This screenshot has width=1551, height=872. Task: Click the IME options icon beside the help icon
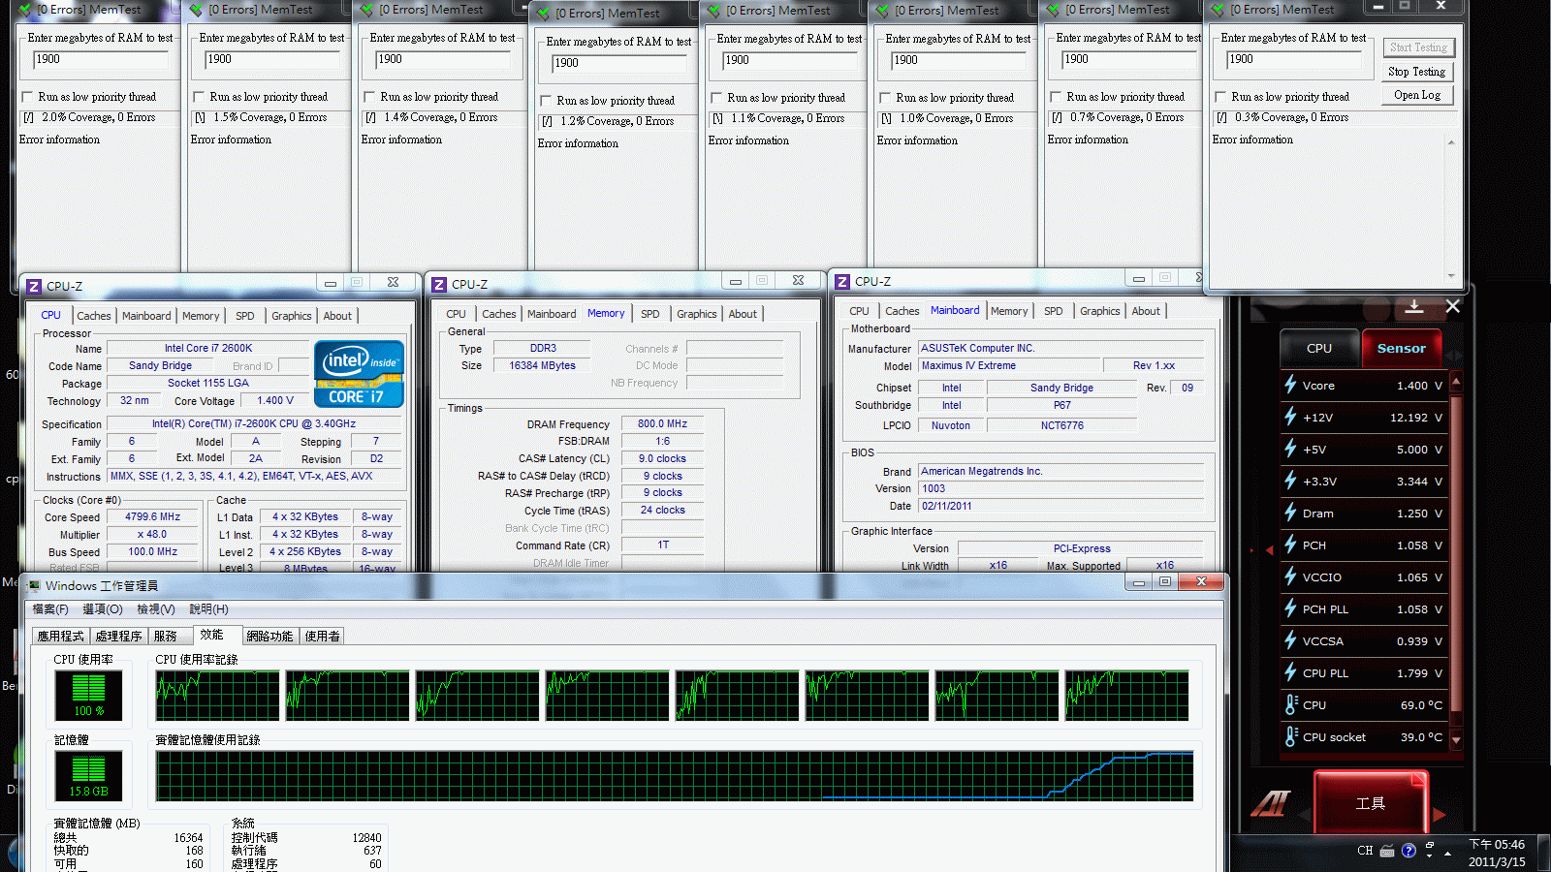point(1429,849)
